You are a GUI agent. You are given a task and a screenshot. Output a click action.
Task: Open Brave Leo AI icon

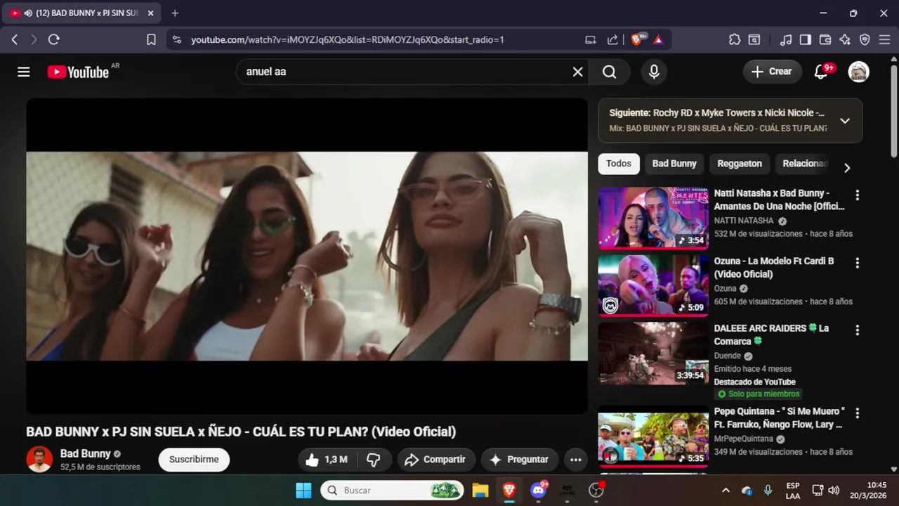(x=845, y=40)
